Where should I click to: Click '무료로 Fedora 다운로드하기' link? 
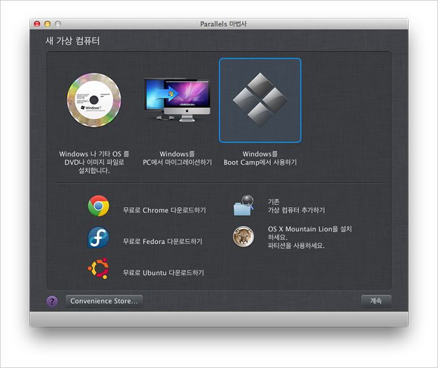[x=163, y=242]
